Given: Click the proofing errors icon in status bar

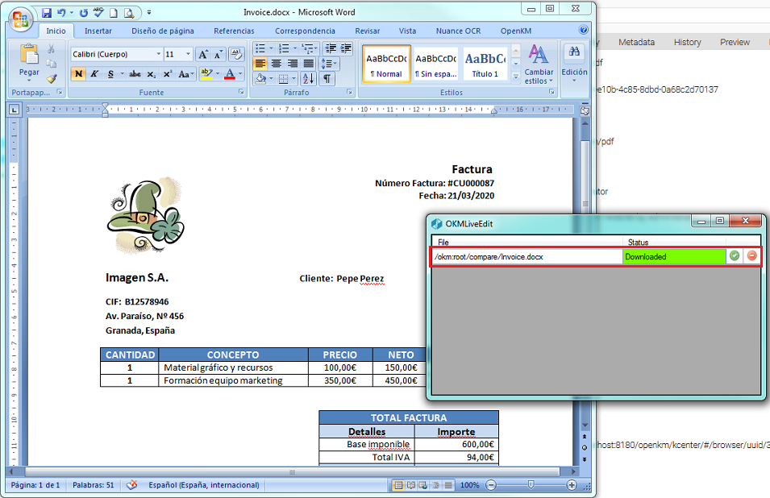Looking at the screenshot, I should [131, 485].
